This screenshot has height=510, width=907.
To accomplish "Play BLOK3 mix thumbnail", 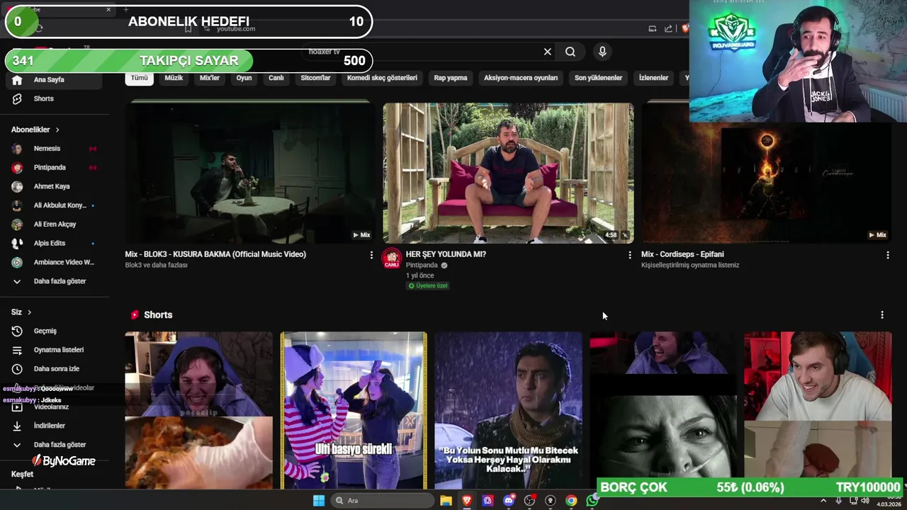I will coord(250,173).
